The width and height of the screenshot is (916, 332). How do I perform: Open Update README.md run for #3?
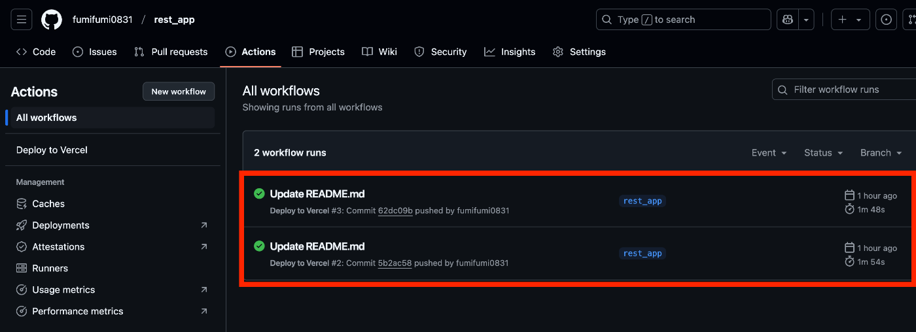coord(317,193)
